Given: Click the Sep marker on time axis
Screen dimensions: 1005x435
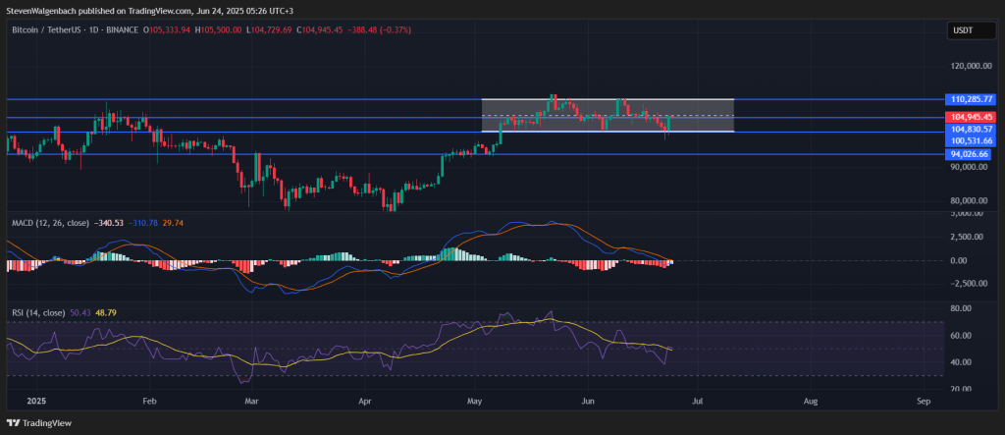Looking at the screenshot, I should coord(924,402).
